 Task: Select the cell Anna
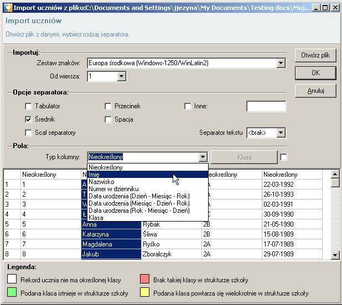(111, 224)
